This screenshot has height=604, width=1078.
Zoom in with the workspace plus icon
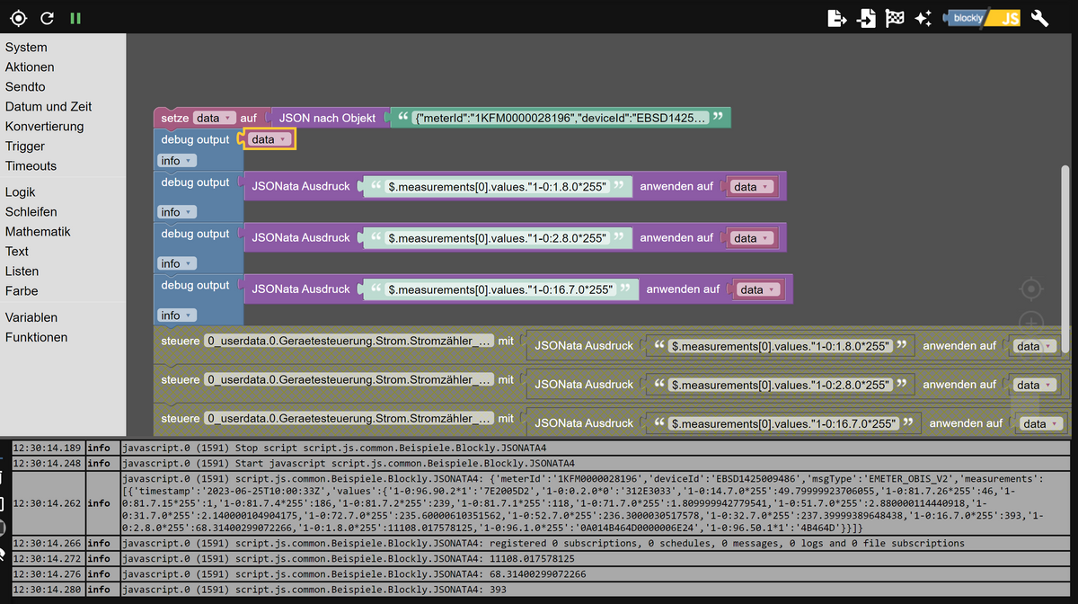point(1031,322)
